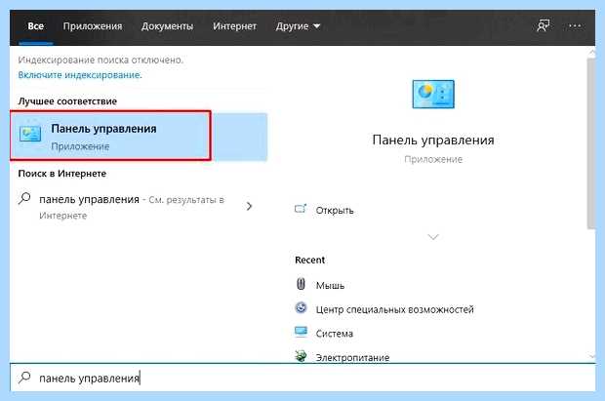605x401 pixels.
Task: Open the recent Мышь item
Action: (330, 285)
